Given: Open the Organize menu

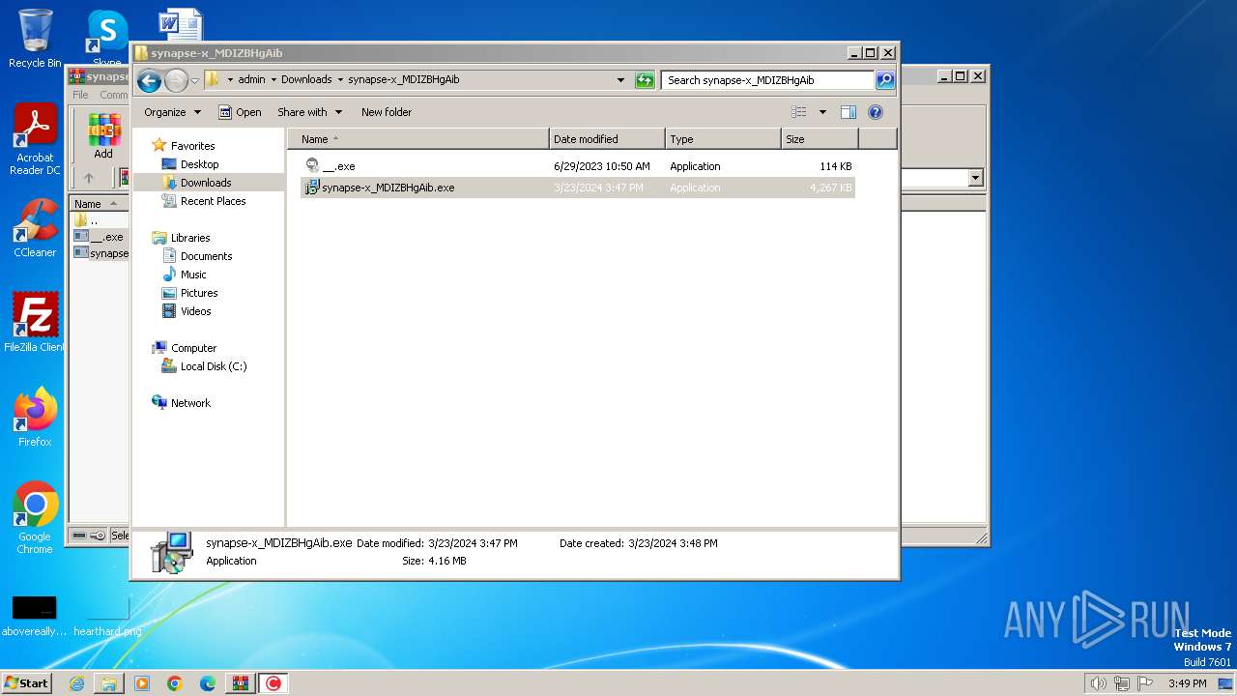Looking at the screenshot, I should point(172,112).
